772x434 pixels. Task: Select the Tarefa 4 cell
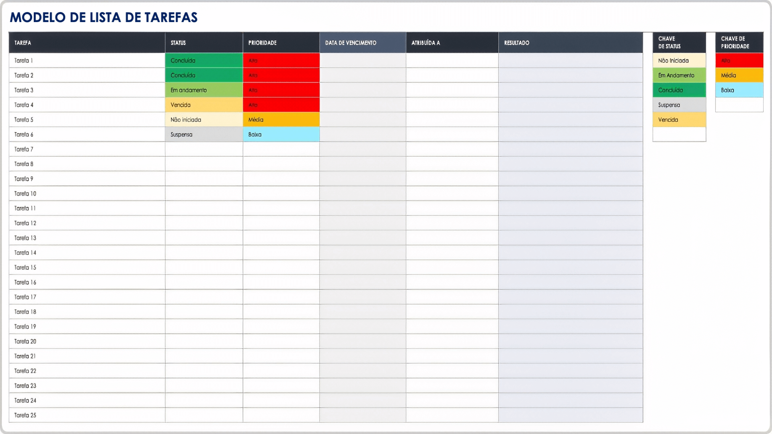pyautogui.click(x=87, y=105)
